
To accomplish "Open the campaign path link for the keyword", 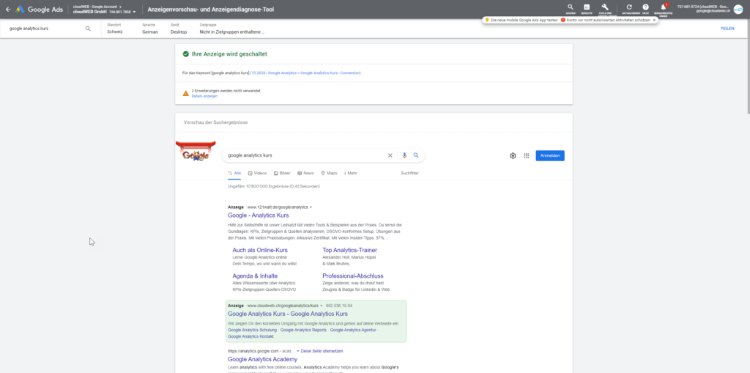I will pyautogui.click(x=305, y=73).
